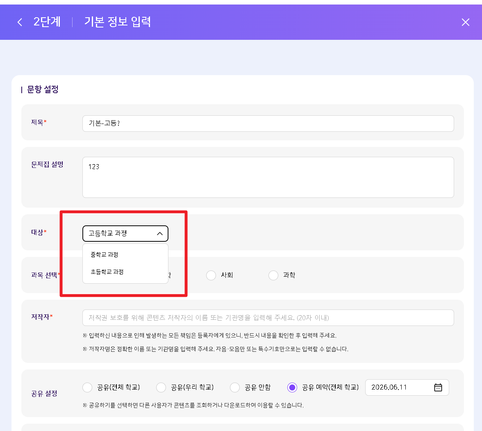Click the 공유 설정 label

click(x=44, y=393)
